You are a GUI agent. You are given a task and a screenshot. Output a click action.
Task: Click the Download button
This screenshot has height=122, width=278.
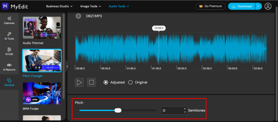[x=242, y=6]
